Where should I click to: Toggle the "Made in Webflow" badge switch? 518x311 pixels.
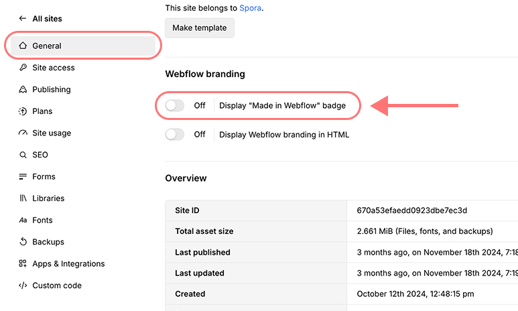point(175,105)
